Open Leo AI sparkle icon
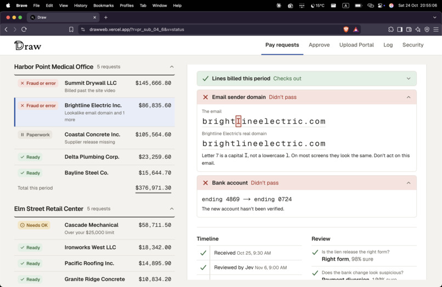Viewport: 442px width, 287px height. click(x=418, y=29)
